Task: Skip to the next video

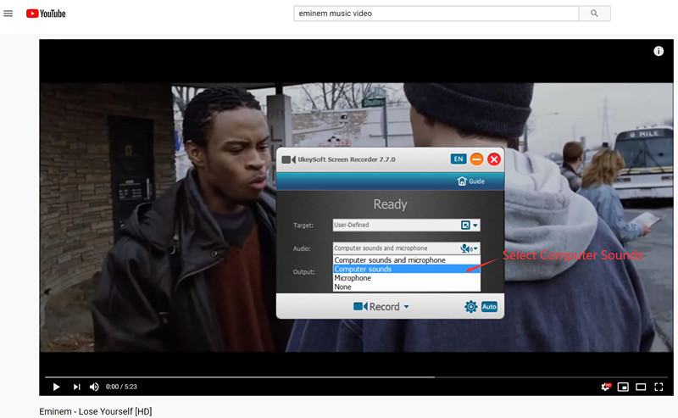Action: point(76,387)
